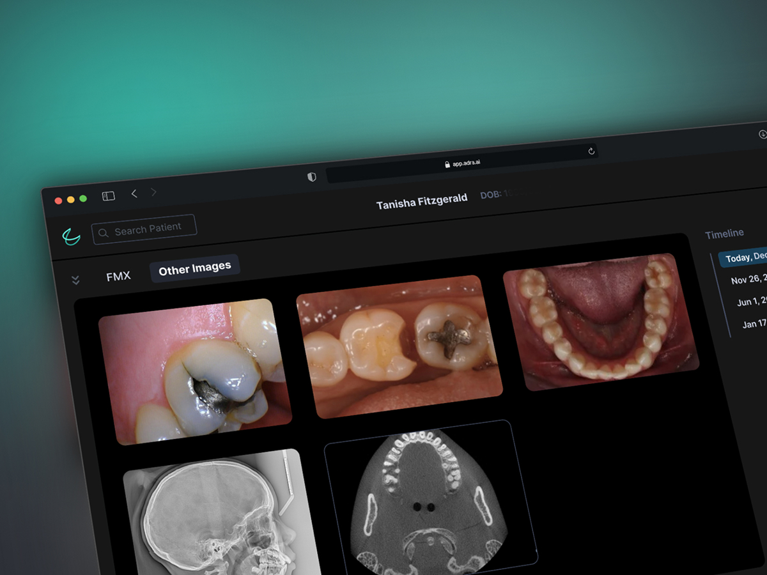Select the Jun 1 timeline entry
Image resolution: width=767 pixels, height=575 pixels.
tap(752, 302)
